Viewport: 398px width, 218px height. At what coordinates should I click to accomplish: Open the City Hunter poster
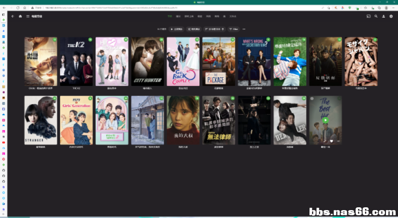pos(147,61)
